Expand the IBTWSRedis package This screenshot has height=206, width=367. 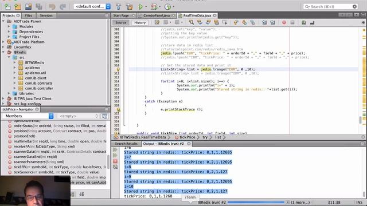pos(15,62)
